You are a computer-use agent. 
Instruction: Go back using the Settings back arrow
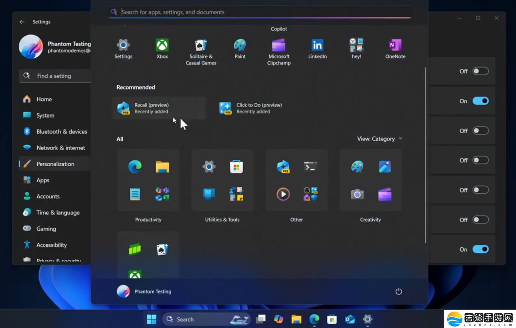pyautogui.click(x=21, y=22)
